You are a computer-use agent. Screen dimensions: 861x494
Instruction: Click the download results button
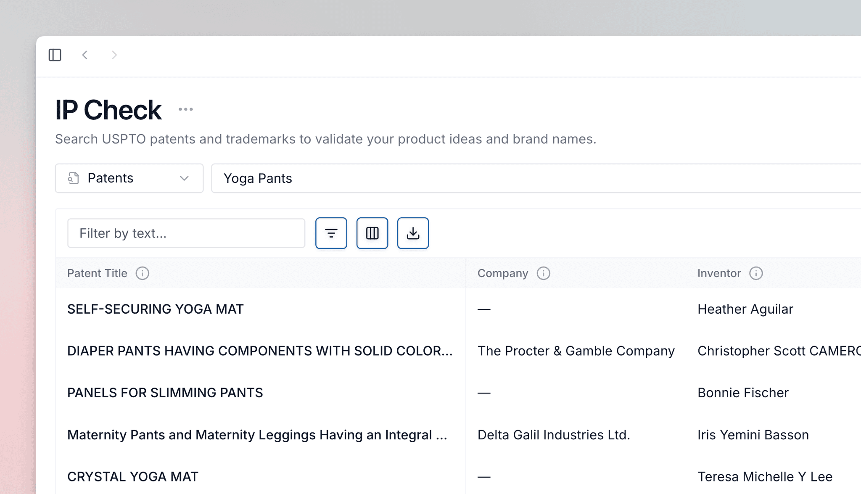click(413, 233)
